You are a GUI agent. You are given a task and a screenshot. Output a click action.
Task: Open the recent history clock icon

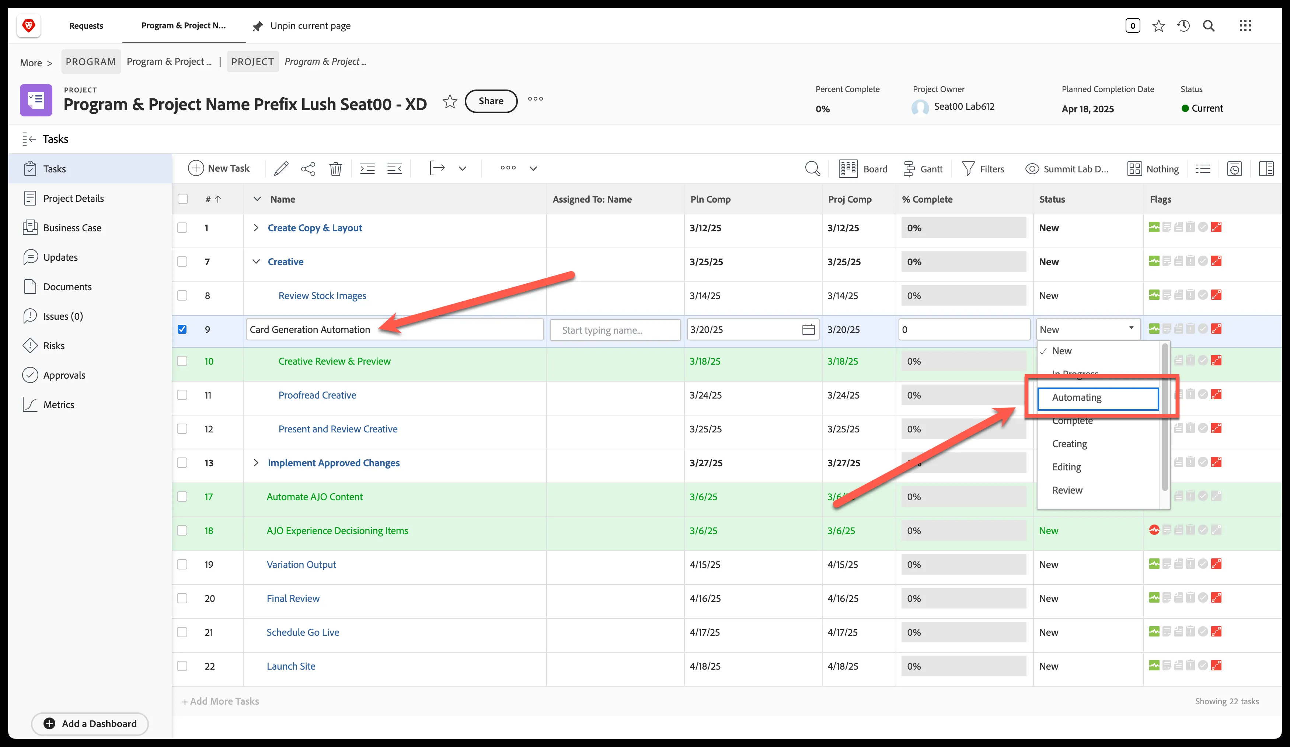point(1183,25)
